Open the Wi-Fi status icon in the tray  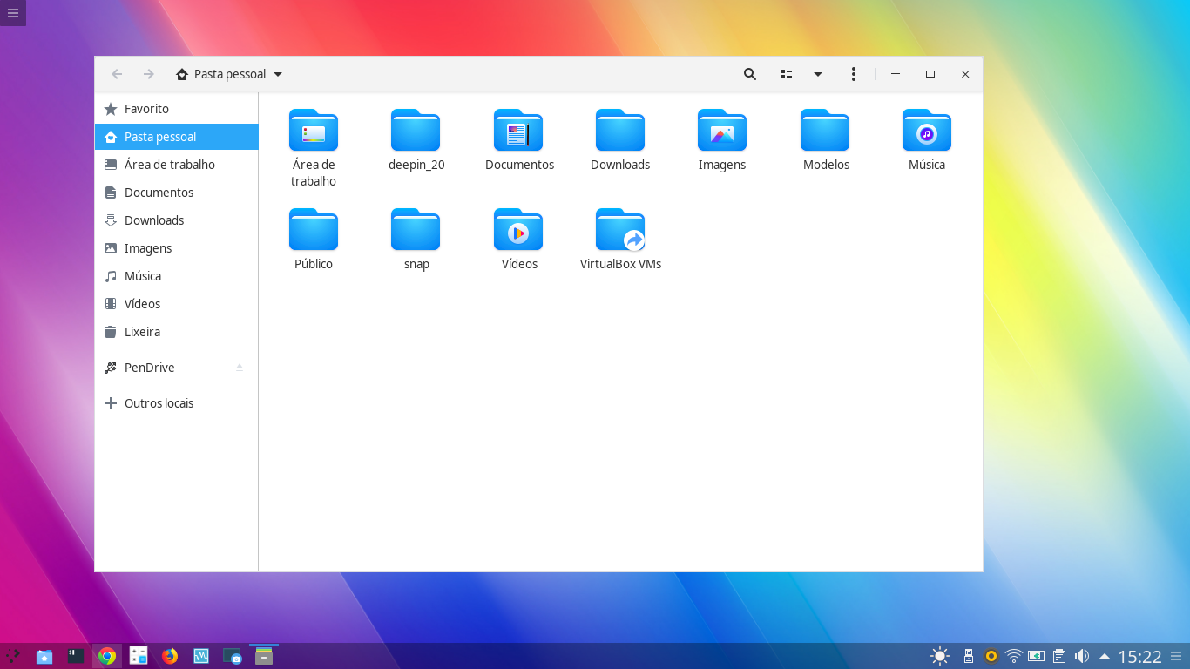coord(1013,655)
